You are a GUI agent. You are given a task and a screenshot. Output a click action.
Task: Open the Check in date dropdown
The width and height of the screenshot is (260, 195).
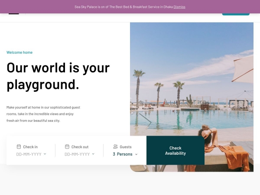pyautogui.click(x=31, y=154)
